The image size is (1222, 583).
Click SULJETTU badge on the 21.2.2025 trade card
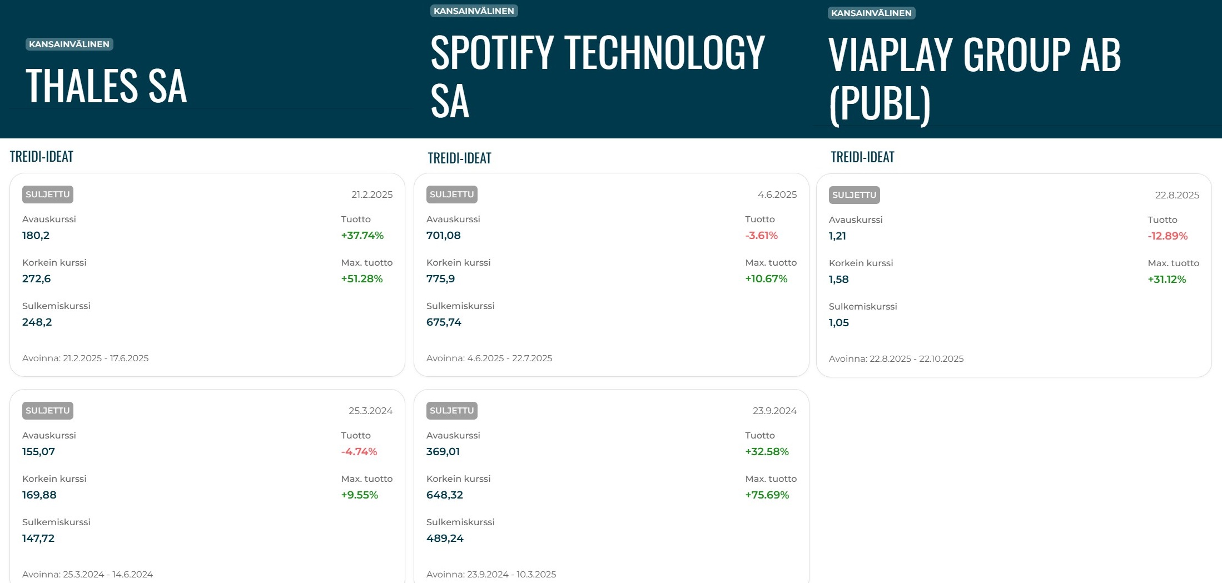tap(48, 195)
